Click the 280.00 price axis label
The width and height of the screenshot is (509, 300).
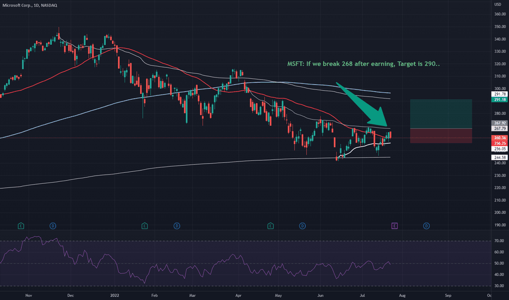pyautogui.click(x=500, y=113)
